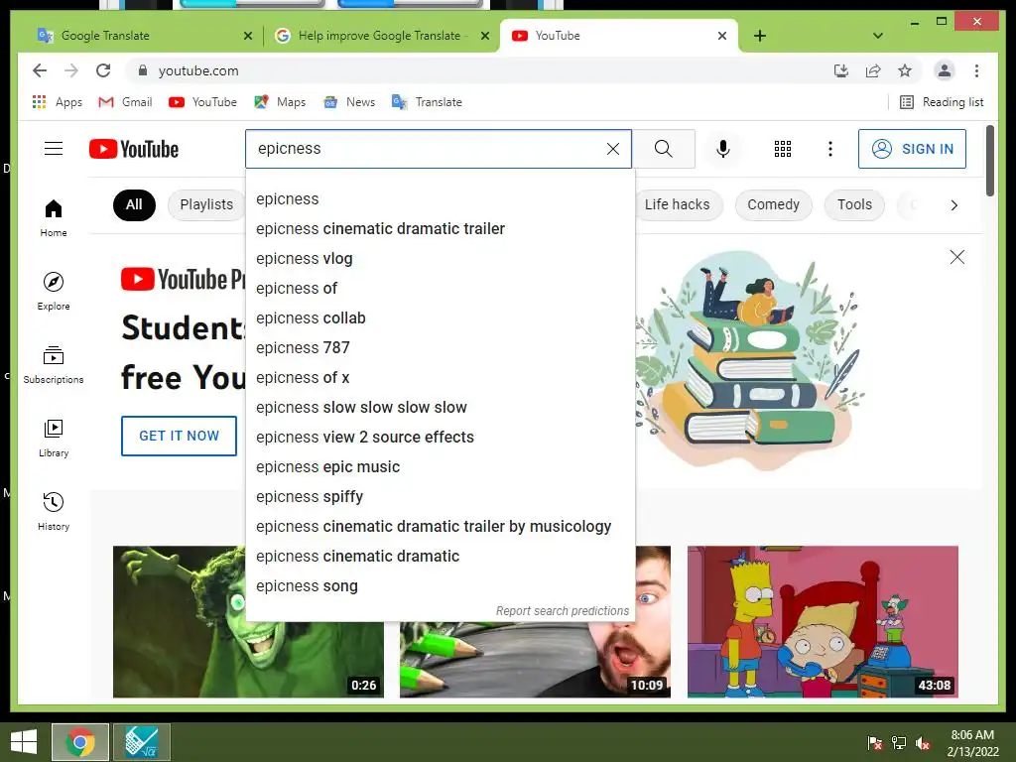Select suggestion 'epicness epic music'

tap(440, 467)
